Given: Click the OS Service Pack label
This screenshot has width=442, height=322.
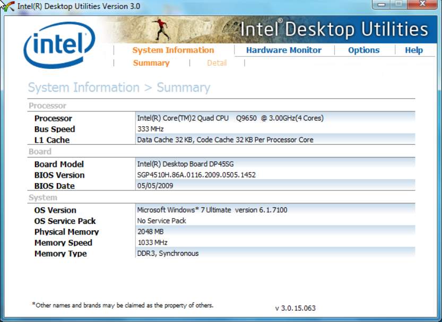Looking at the screenshot, I should pos(65,221).
